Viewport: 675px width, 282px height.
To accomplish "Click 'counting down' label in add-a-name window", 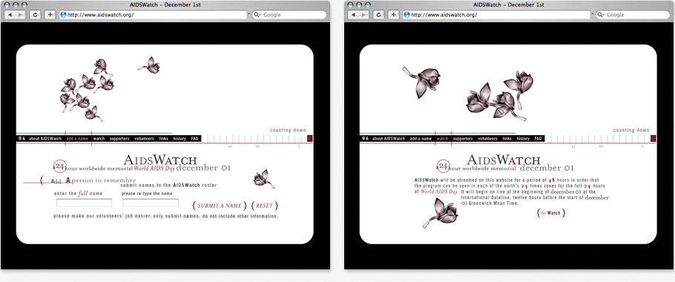I will (x=288, y=130).
